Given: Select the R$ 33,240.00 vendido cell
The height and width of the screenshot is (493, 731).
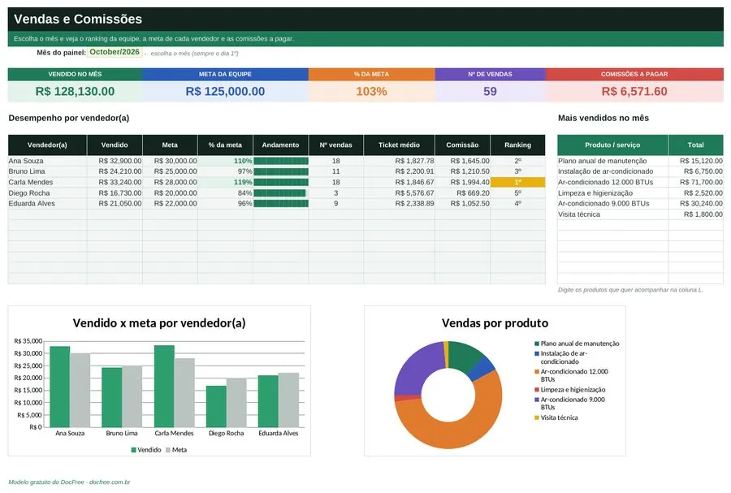Looking at the screenshot, I should (115, 182).
